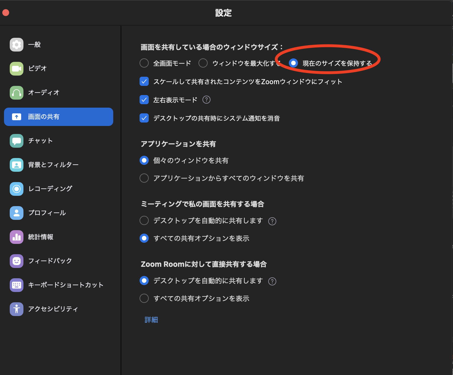
Task: Click the 統計情報 bar chart icon
Action: click(x=17, y=237)
